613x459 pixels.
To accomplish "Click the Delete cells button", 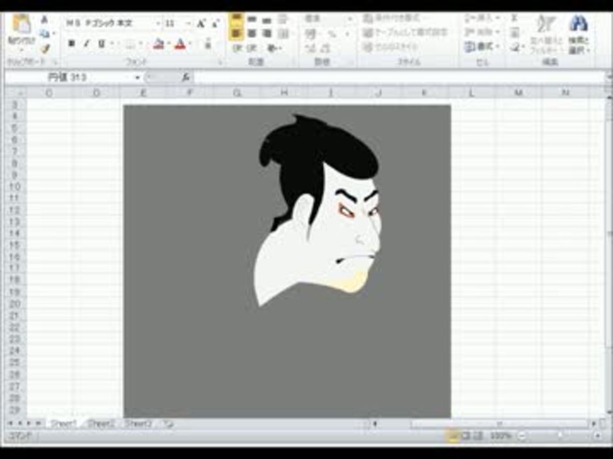I will (483, 32).
